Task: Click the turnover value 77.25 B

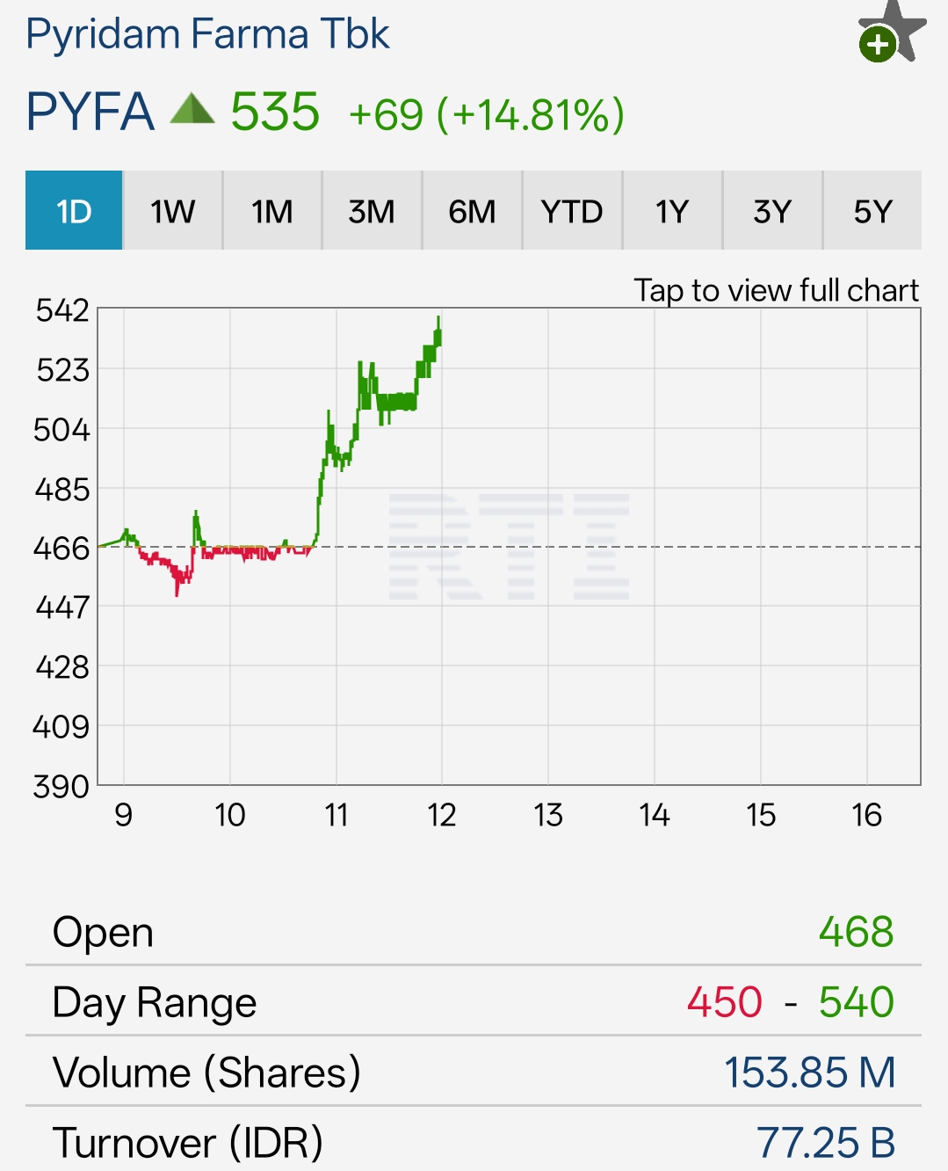Action: [x=826, y=1143]
